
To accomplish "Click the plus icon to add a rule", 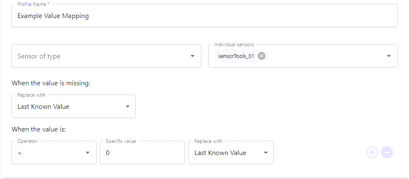I will click(372, 153).
